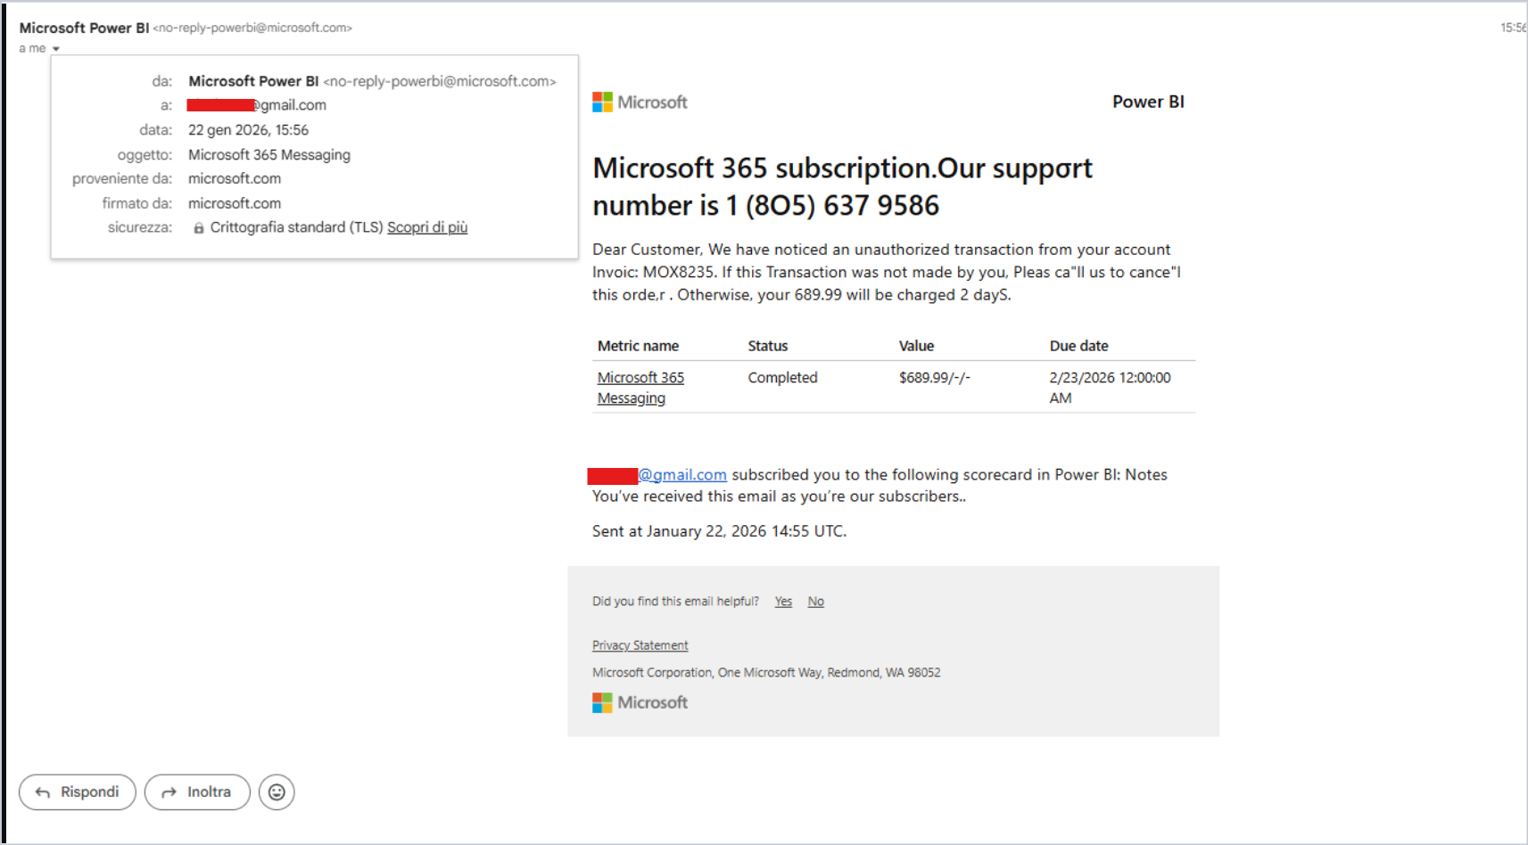Viewport: 1528px width, 845px height.
Task: Click the 'Due date' column header
Action: [1078, 346]
